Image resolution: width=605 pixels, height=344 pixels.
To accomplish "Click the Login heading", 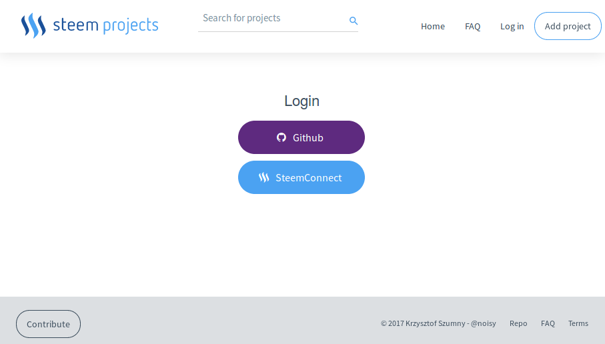I will [301, 101].
